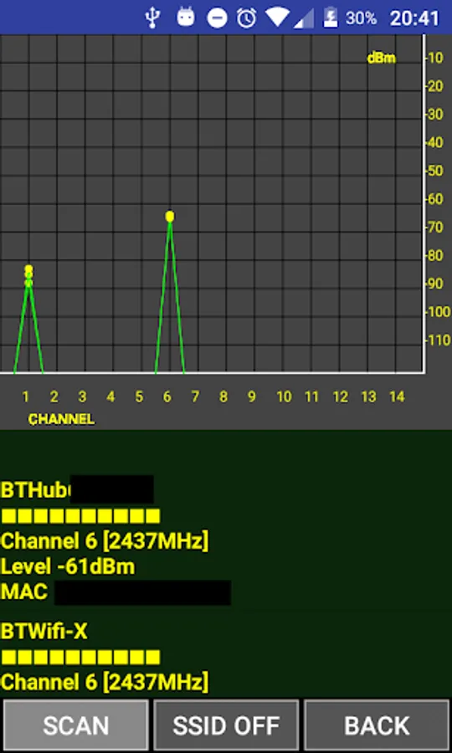Tap the dBm axis label

382,58
